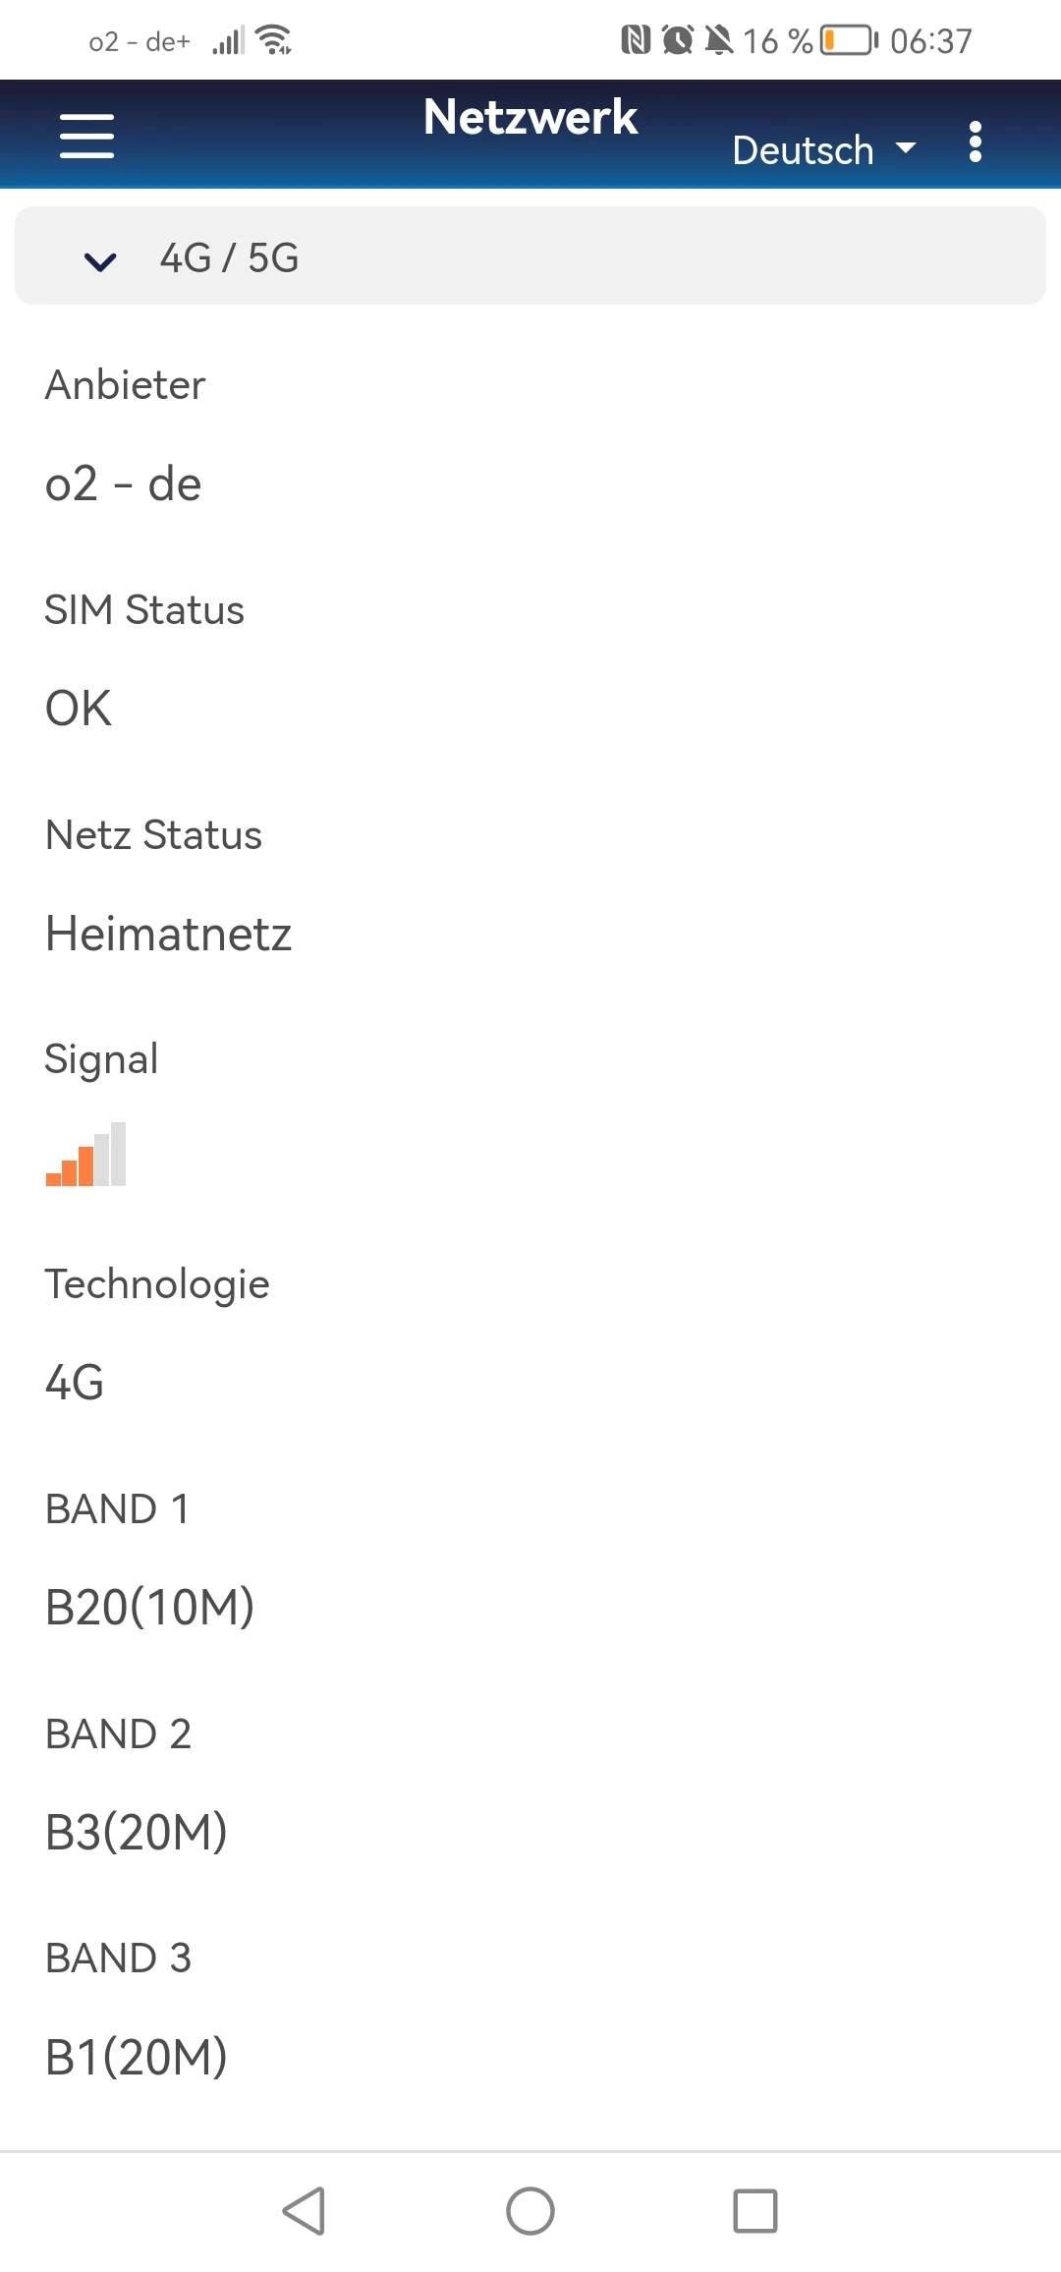Tap the B3(20M) band 2 value
This screenshot has height=2272, width=1061.
[x=137, y=1833]
